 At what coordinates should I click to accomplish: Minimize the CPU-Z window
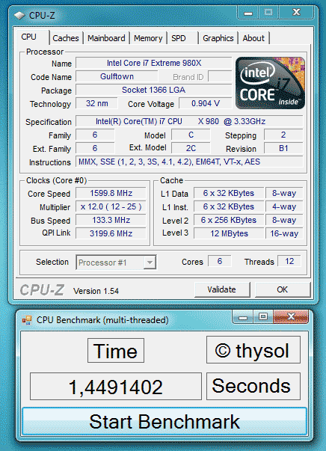tap(248, 13)
